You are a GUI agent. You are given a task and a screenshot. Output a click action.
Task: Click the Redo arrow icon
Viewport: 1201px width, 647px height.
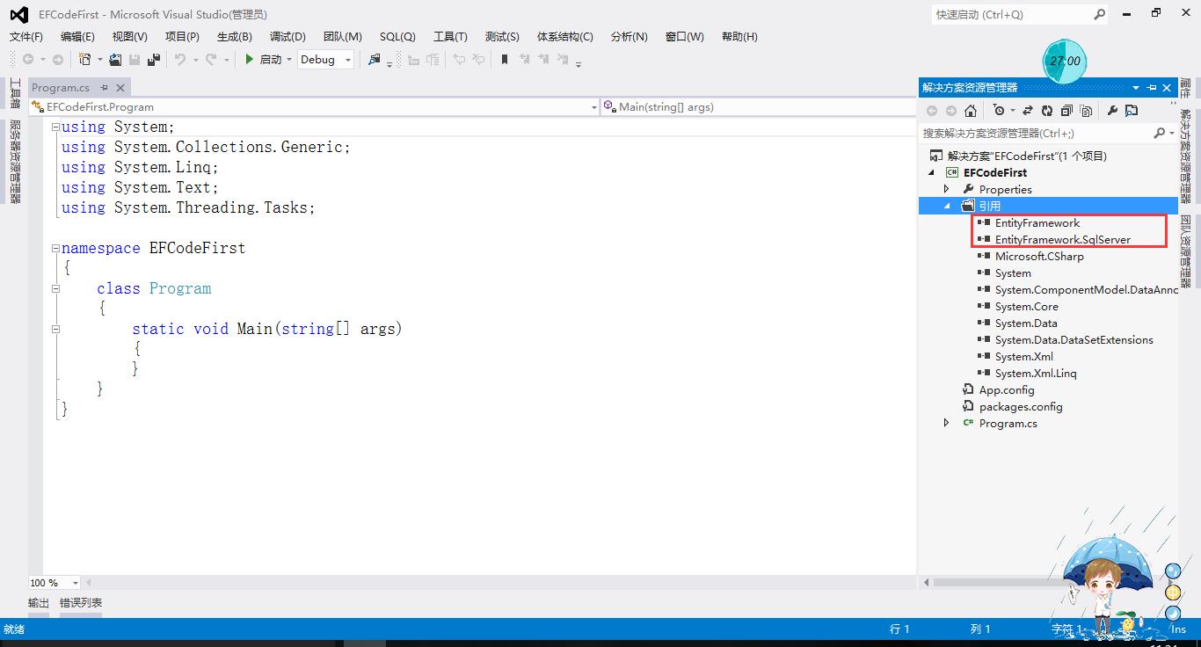pyautogui.click(x=211, y=59)
